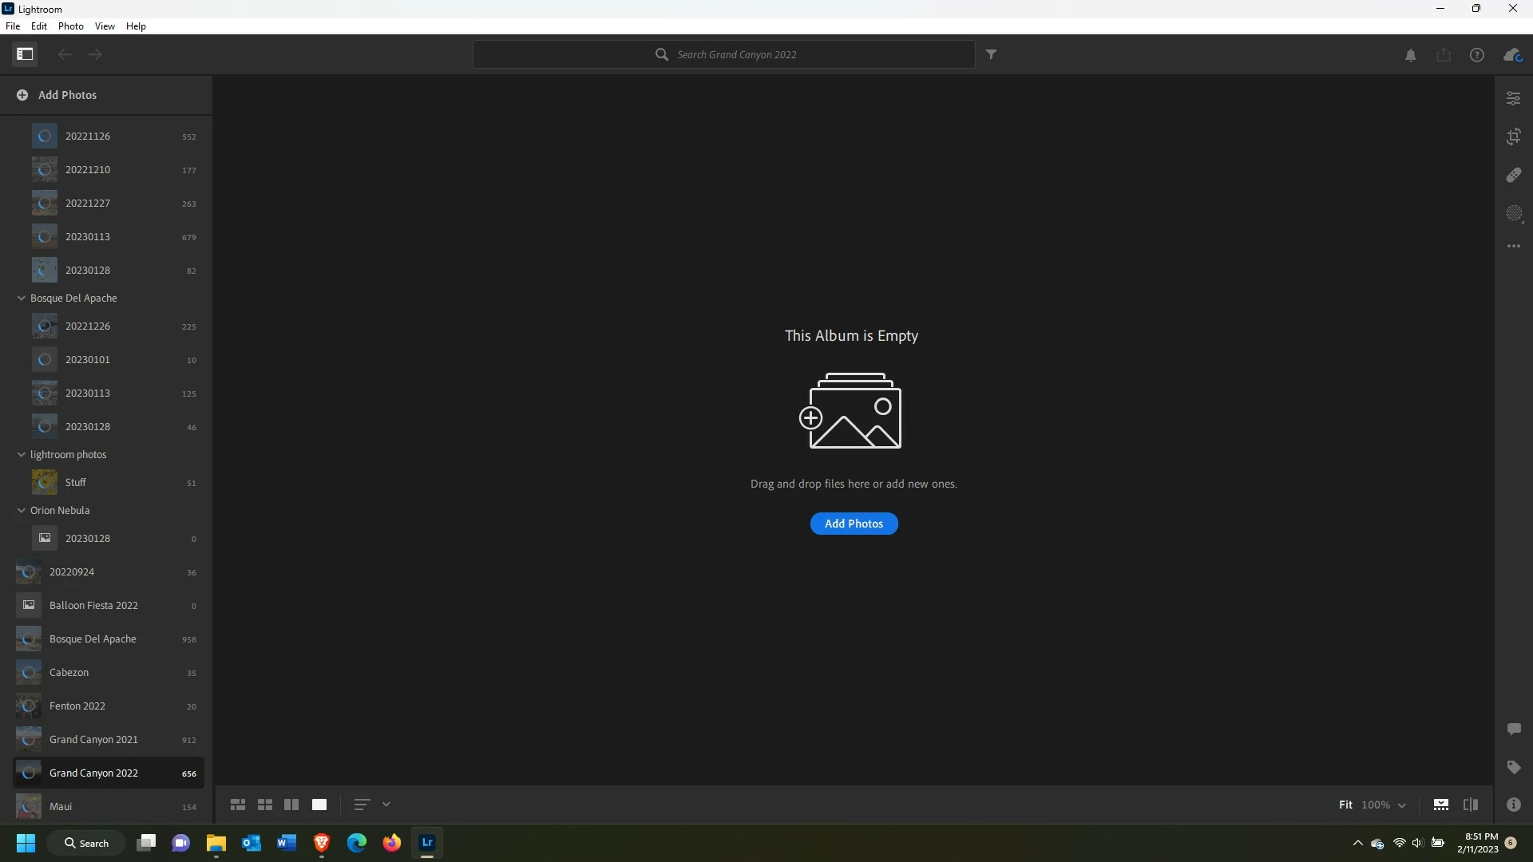
Task: Collapse the Bosque Del Apache folder
Action: click(22, 298)
